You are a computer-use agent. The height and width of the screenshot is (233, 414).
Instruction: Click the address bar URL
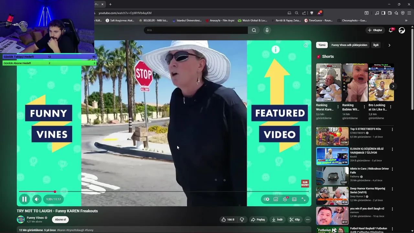click(x=125, y=13)
